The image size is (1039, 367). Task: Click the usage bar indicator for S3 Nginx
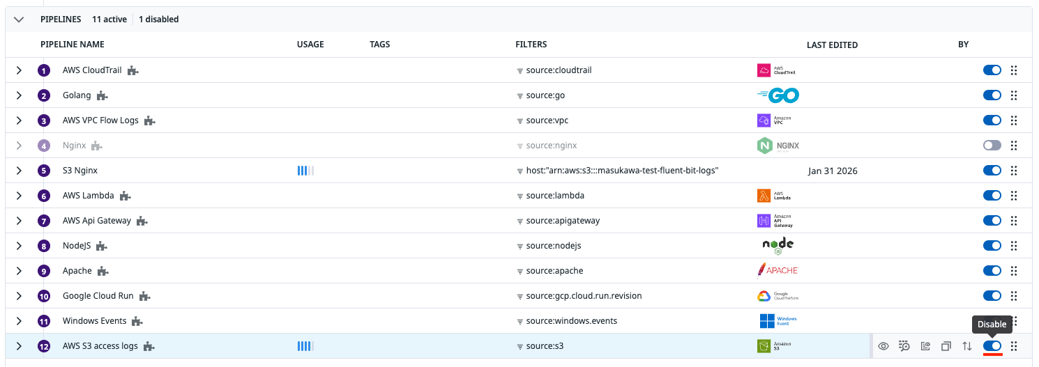[x=305, y=171]
